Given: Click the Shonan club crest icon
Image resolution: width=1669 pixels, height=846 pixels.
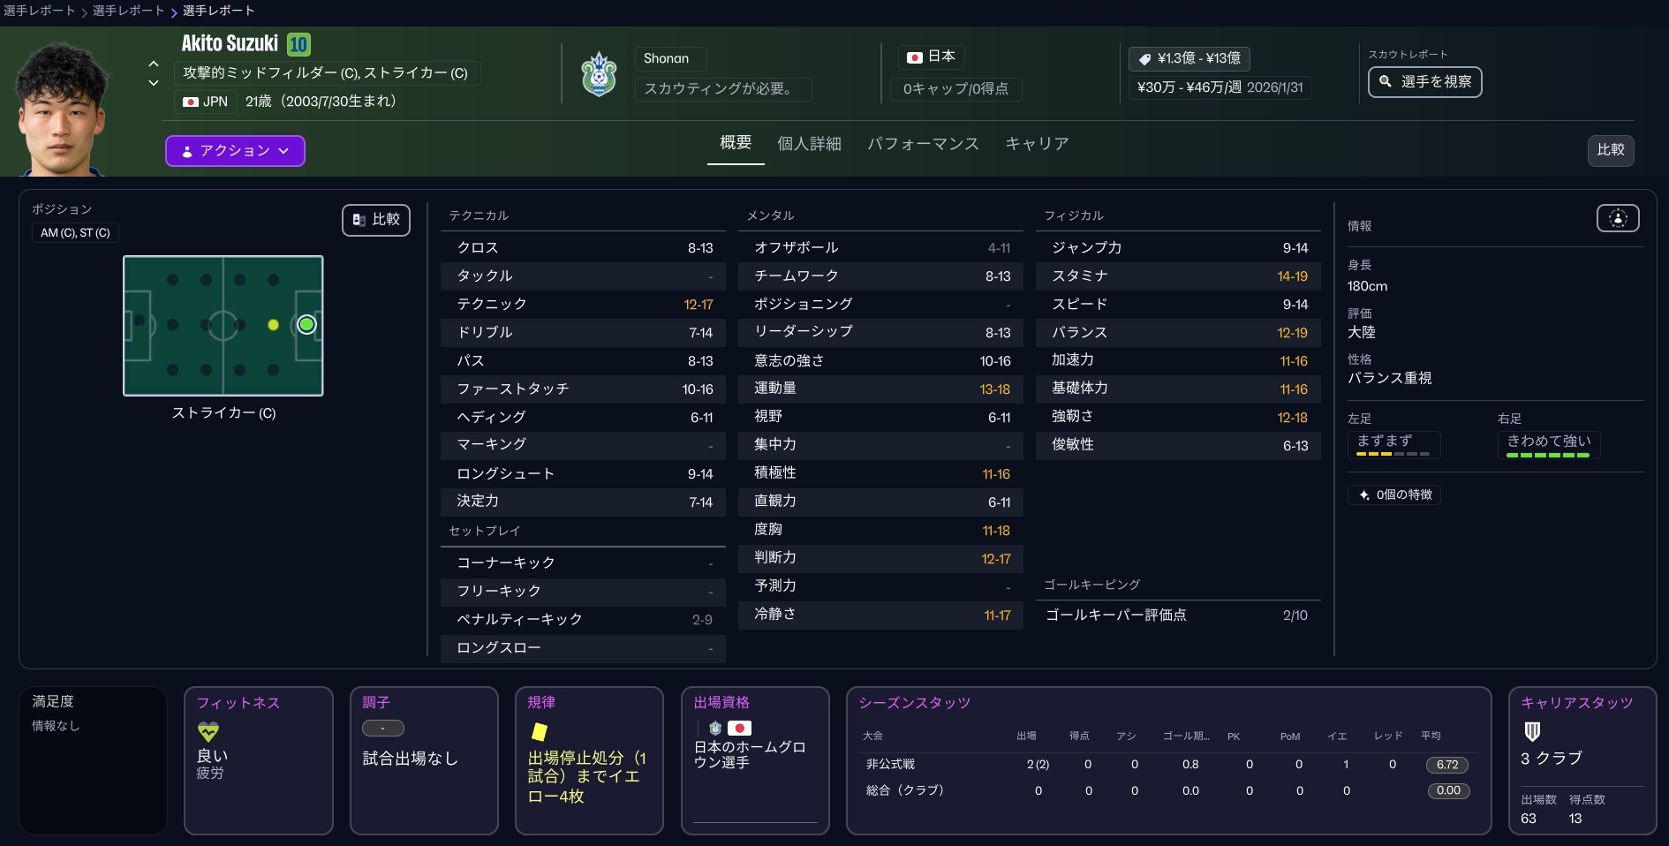Looking at the screenshot, I should 599,75.
